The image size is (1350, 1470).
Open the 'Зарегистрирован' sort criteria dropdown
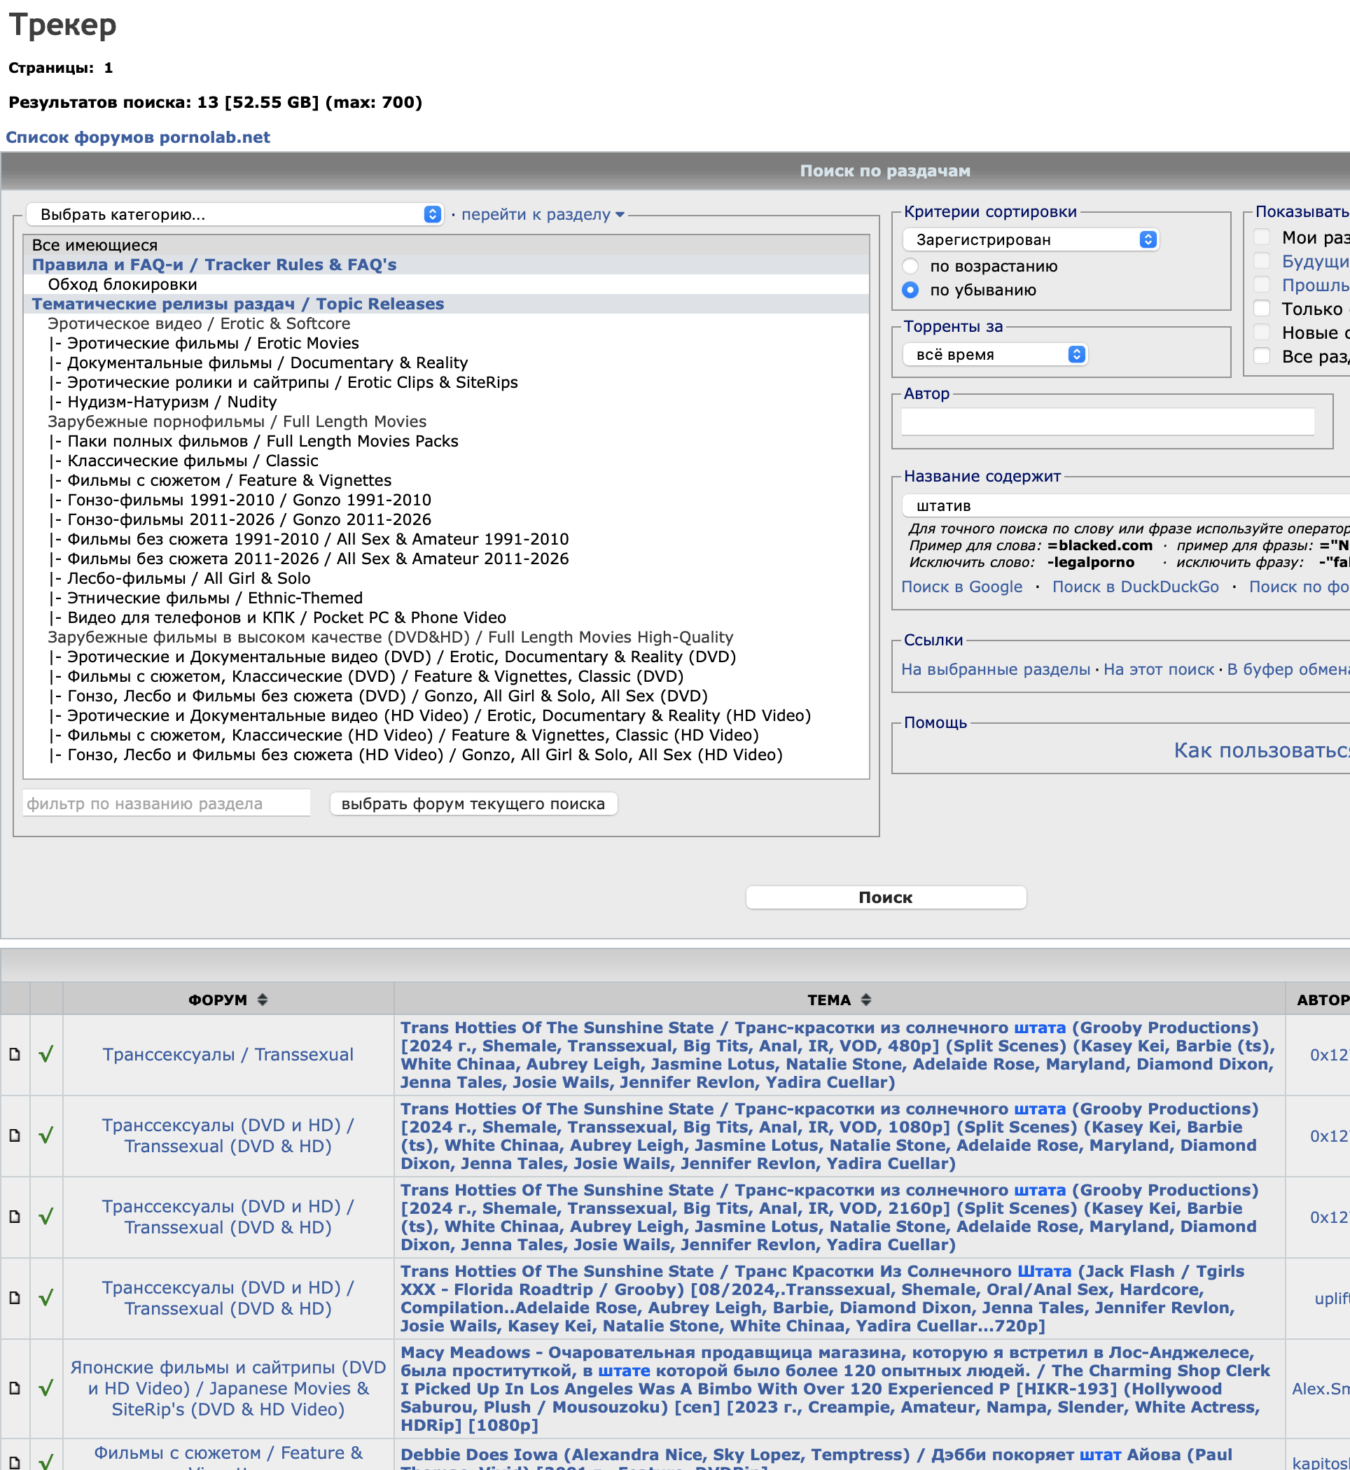coord(1031,239)
